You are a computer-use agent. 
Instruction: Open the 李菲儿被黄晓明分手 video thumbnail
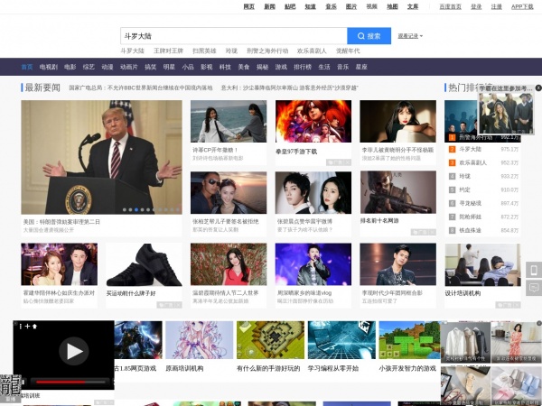click(x=397, y=121)
